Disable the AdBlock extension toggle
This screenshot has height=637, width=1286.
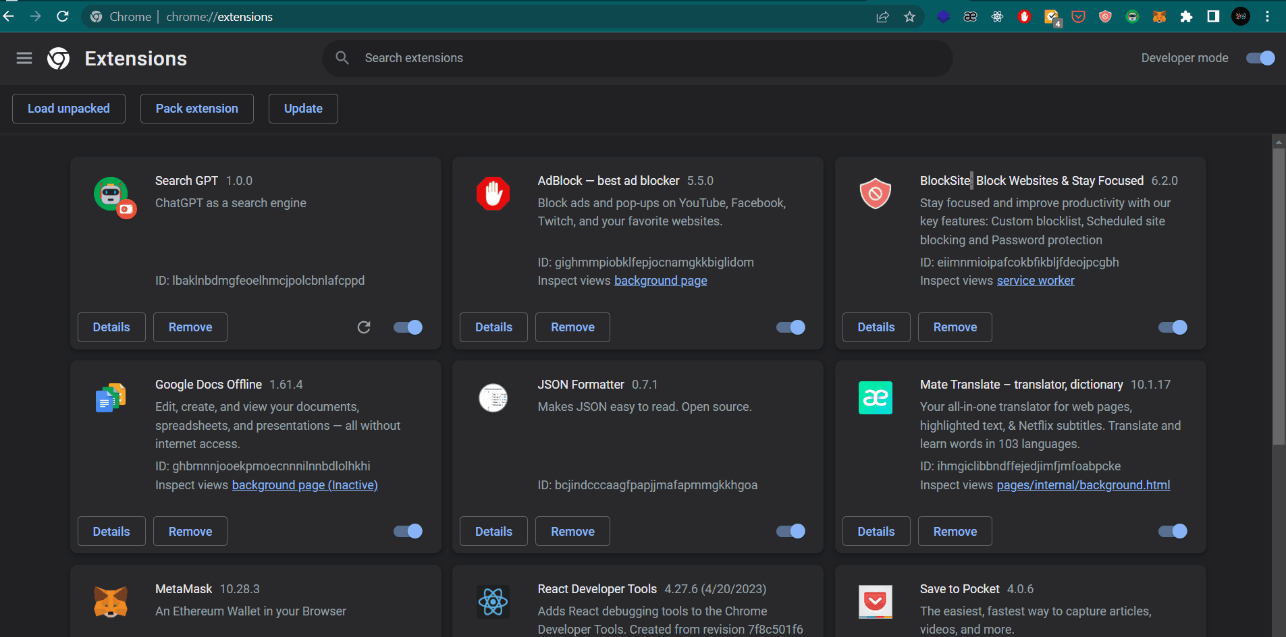(791, 327)
